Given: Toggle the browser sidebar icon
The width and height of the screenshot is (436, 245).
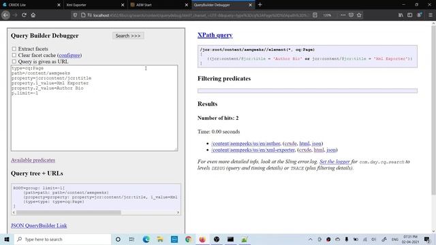Looking at the screenshot, I should (410, 15).
